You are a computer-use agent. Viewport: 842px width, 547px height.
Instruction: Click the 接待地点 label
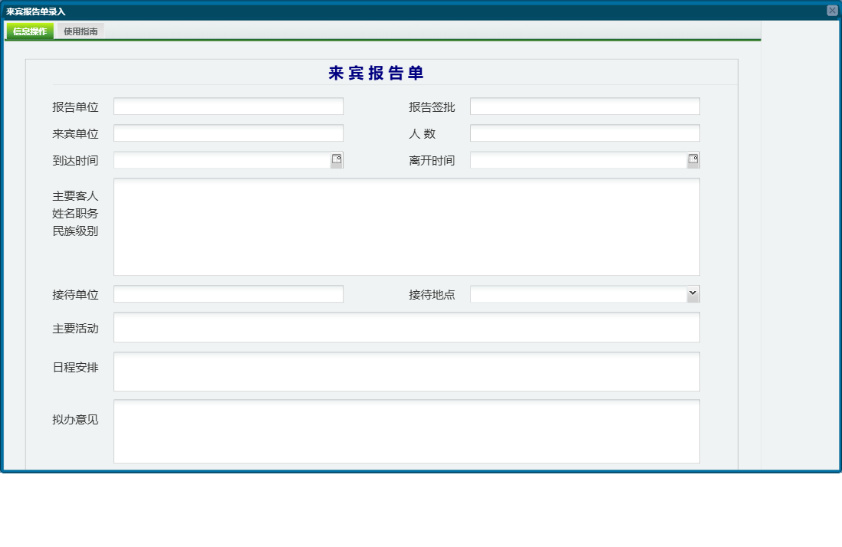(432, 294)
